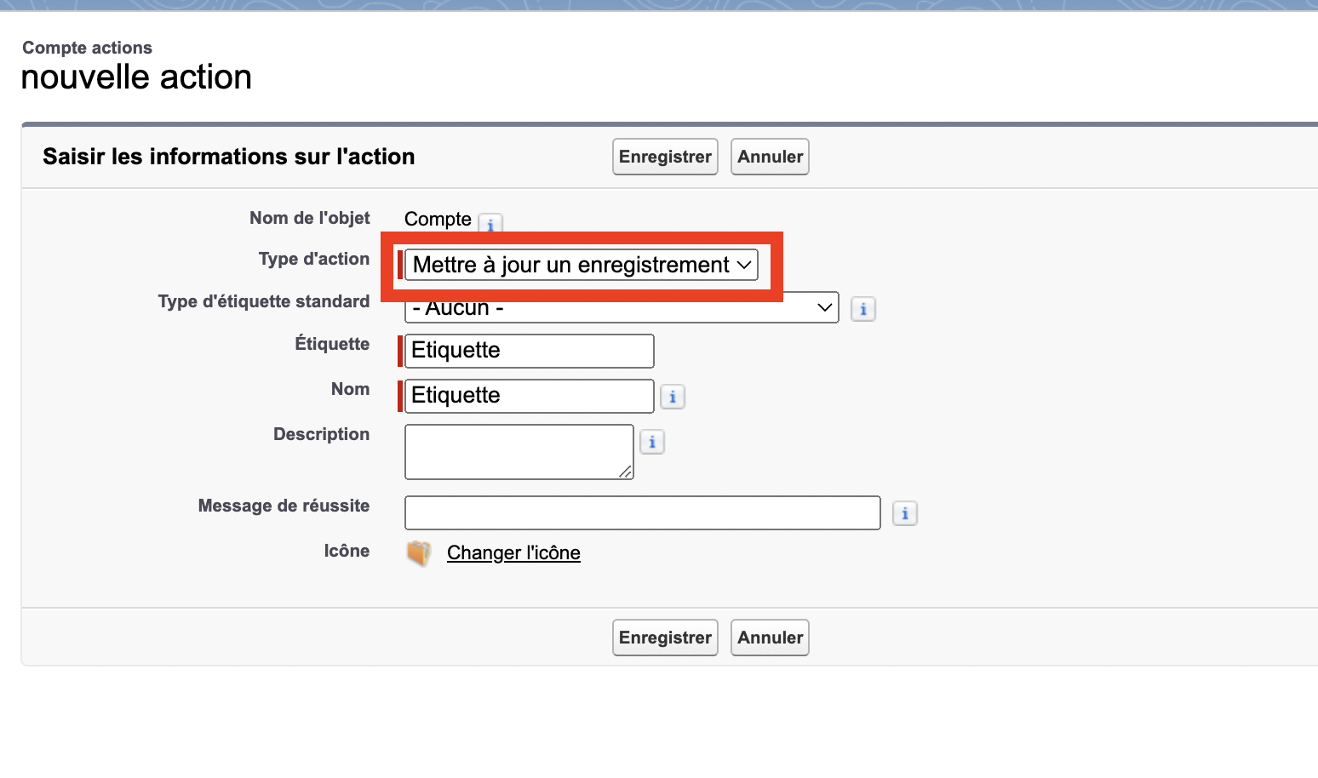The width and height of the screenshot is (1318, 778).
Task: Click info icon next to Nom field
Action: click(673, 397)
